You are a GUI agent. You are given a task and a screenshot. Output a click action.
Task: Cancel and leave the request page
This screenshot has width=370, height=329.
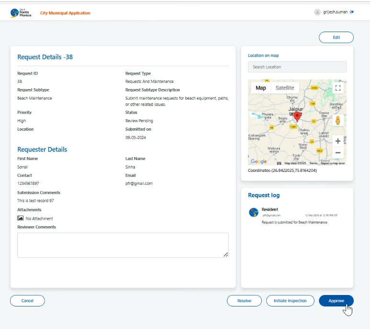[27, 301]
